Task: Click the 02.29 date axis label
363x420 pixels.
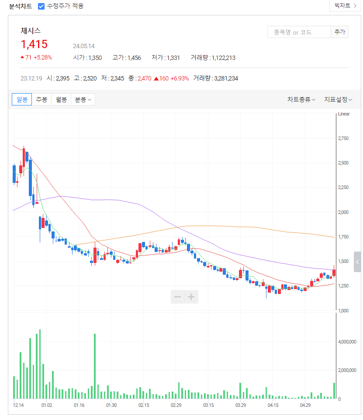Action: [176, 405]
